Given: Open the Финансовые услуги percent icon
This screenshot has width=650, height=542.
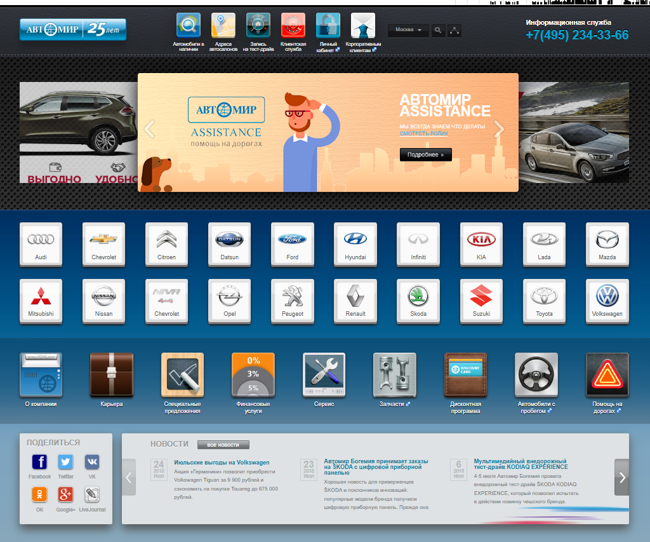Looking at the screenshot, I should pos(253,374).
